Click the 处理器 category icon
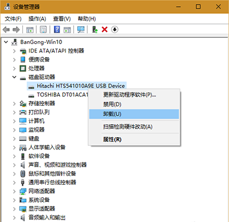The height and width of the screenshot is (222, 229). coord(23,68)
